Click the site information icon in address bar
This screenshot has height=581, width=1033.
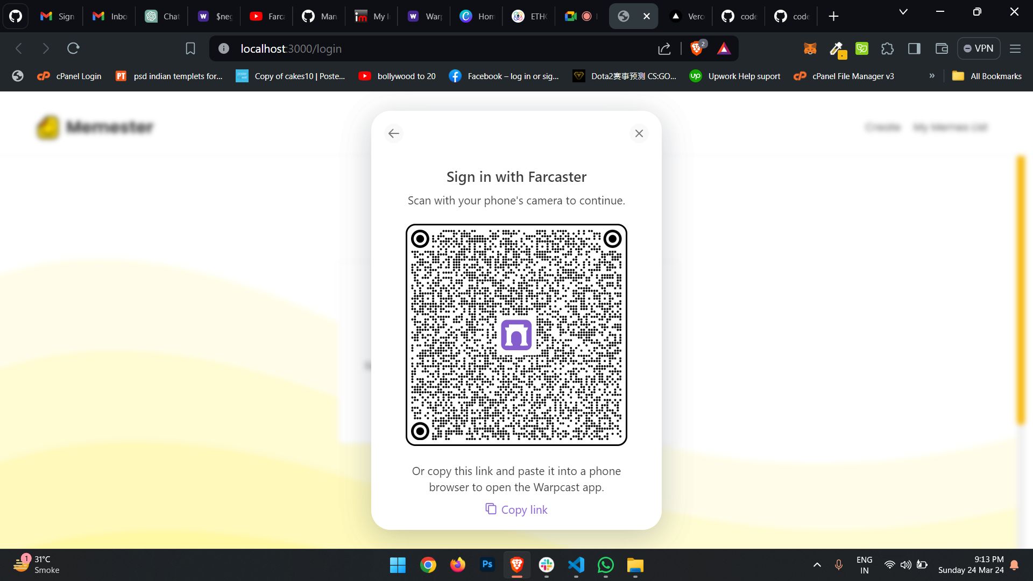click(224, 48)
